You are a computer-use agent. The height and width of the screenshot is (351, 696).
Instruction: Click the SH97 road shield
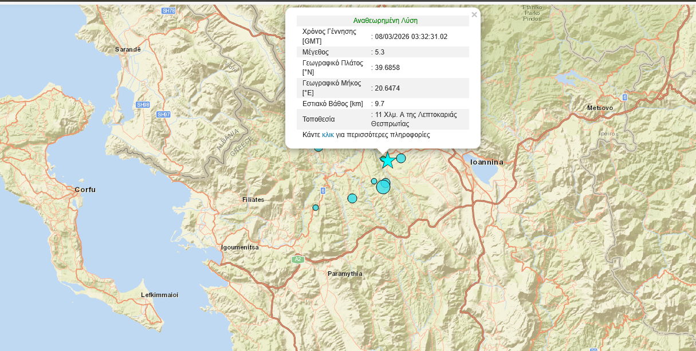coord(163,115)
